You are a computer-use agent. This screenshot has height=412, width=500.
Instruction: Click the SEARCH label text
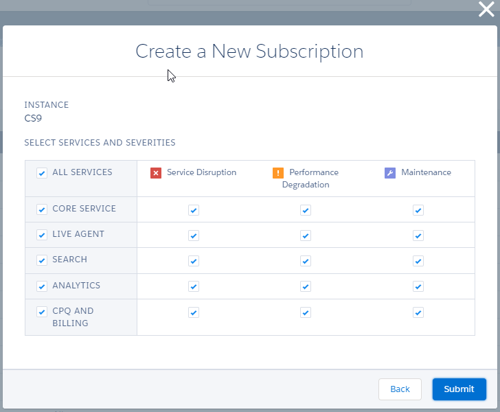70,260
